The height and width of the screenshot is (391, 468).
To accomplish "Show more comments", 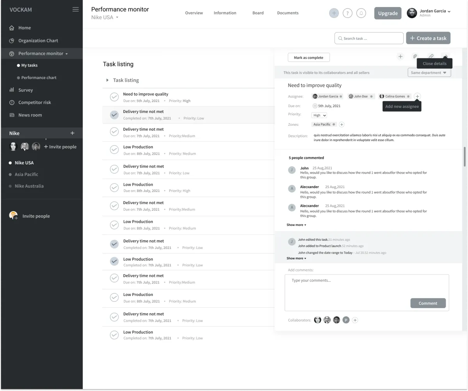I will click(x=296, y=225).
